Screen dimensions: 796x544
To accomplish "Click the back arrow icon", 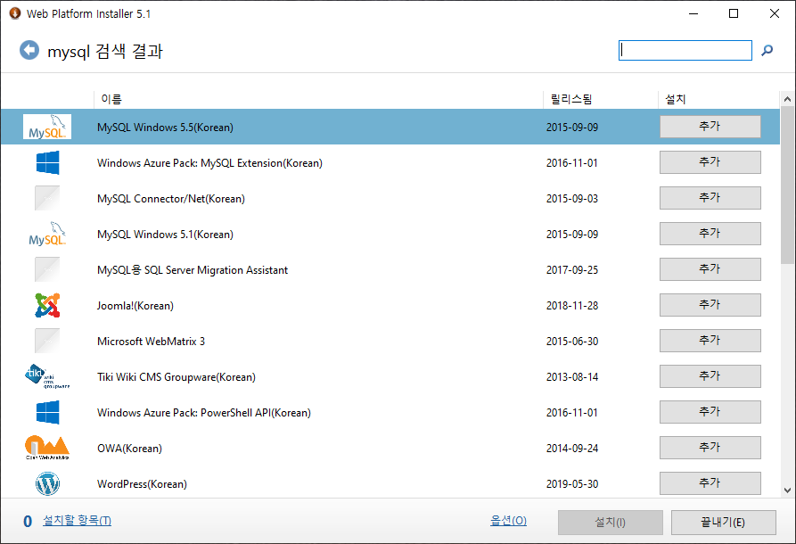I will point(29,50).
